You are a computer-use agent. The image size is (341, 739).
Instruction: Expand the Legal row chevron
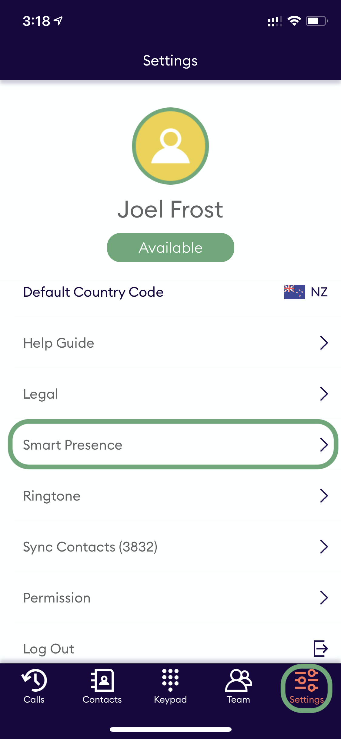tap(324, 394)
